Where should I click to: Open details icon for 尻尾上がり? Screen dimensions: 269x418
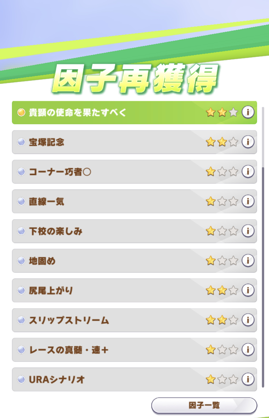pos(248,290)
